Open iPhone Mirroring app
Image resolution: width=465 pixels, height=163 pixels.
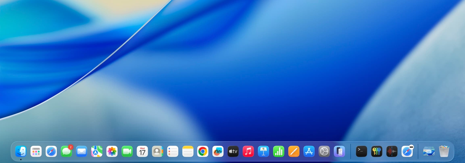point(339,152)
